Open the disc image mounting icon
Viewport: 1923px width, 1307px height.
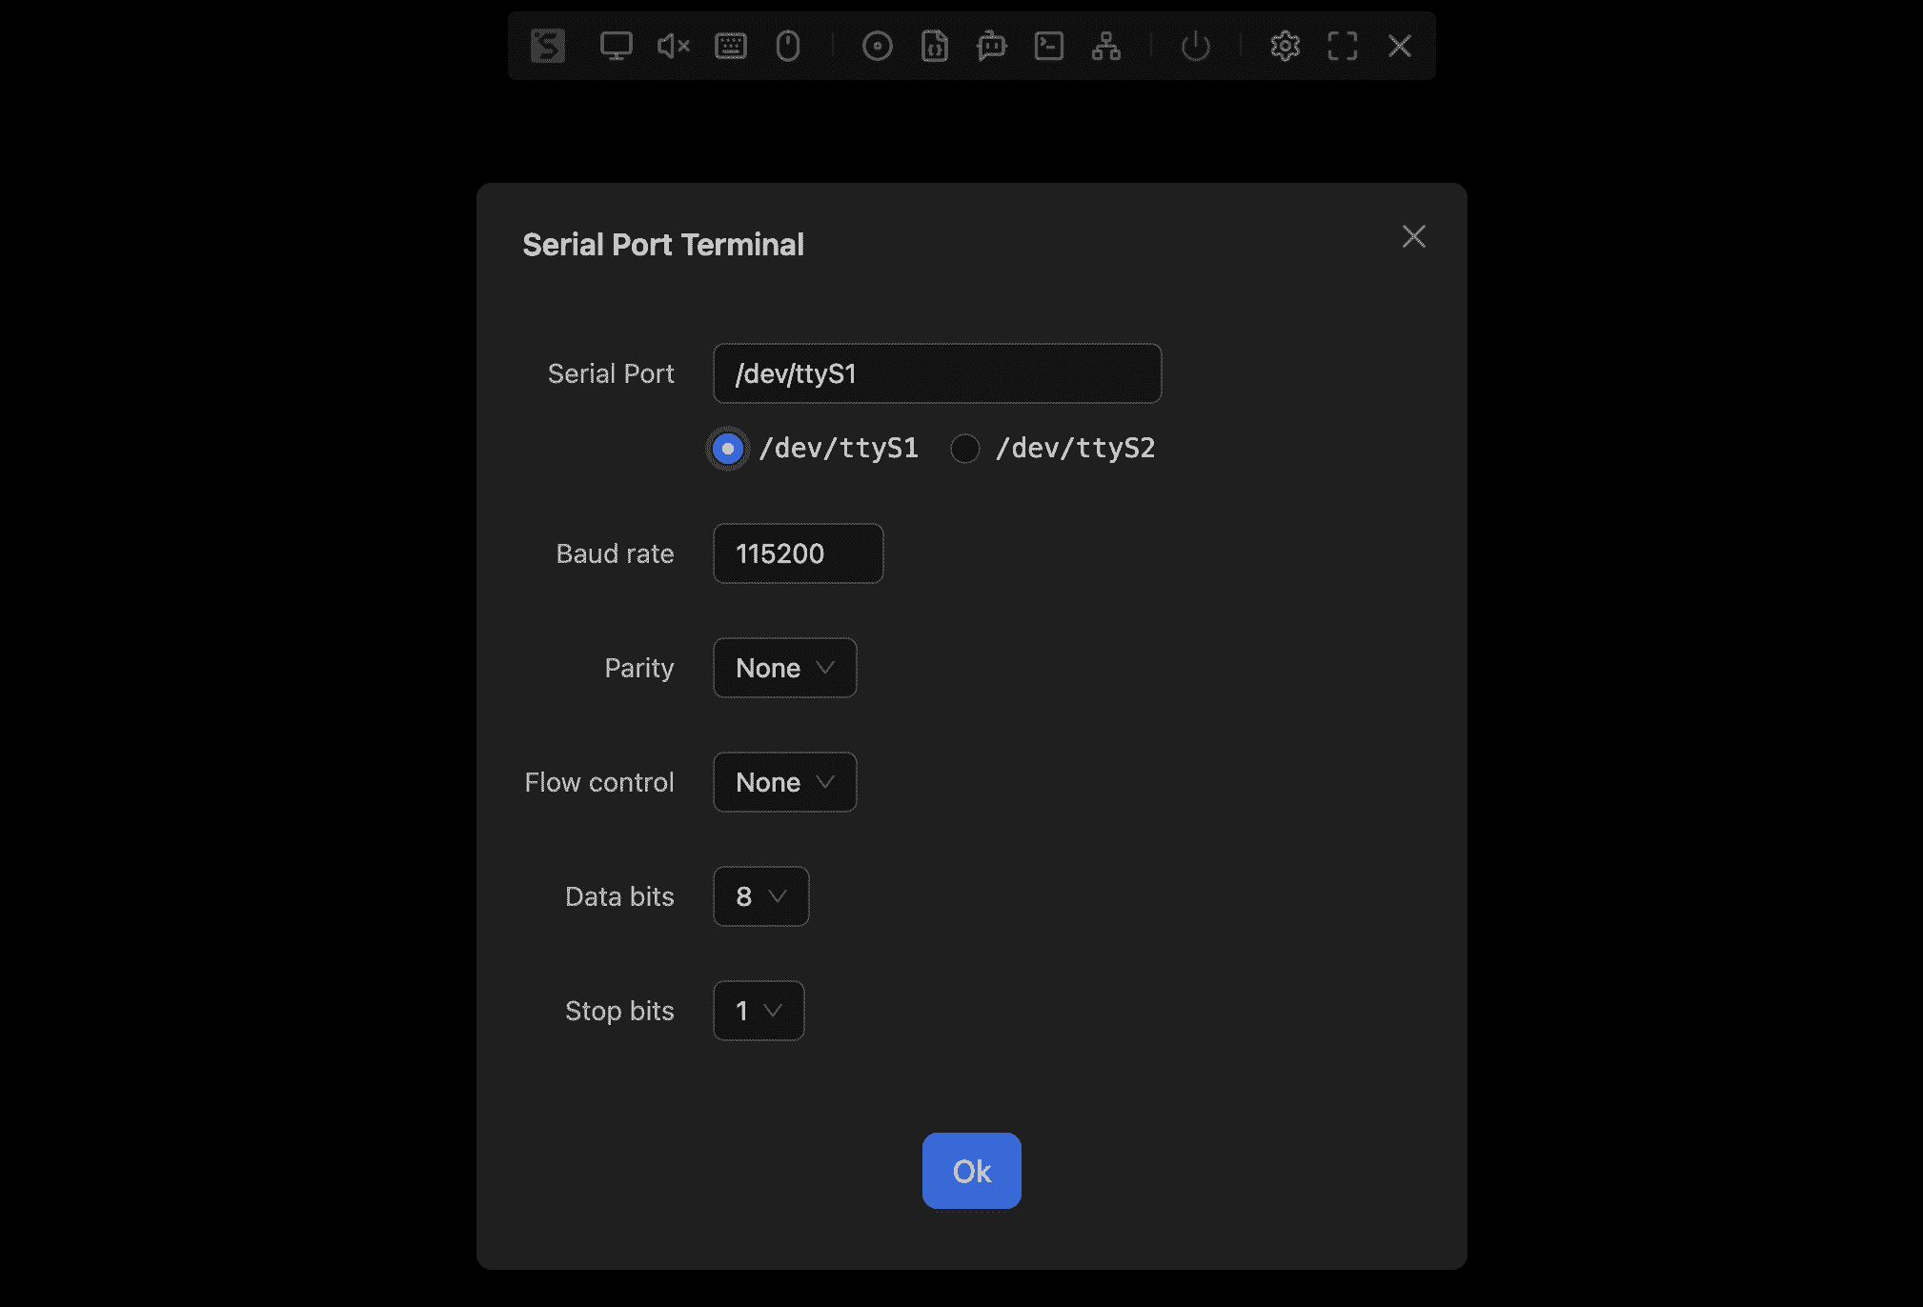pyautogui.click(x=877, y=46)
